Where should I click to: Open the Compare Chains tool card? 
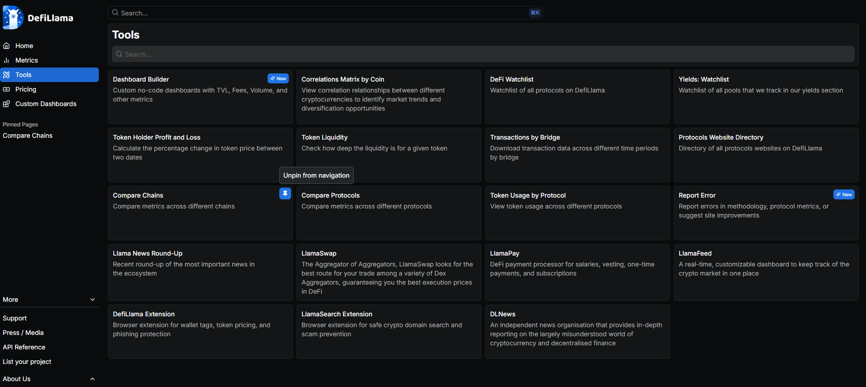tap(200, 213)
